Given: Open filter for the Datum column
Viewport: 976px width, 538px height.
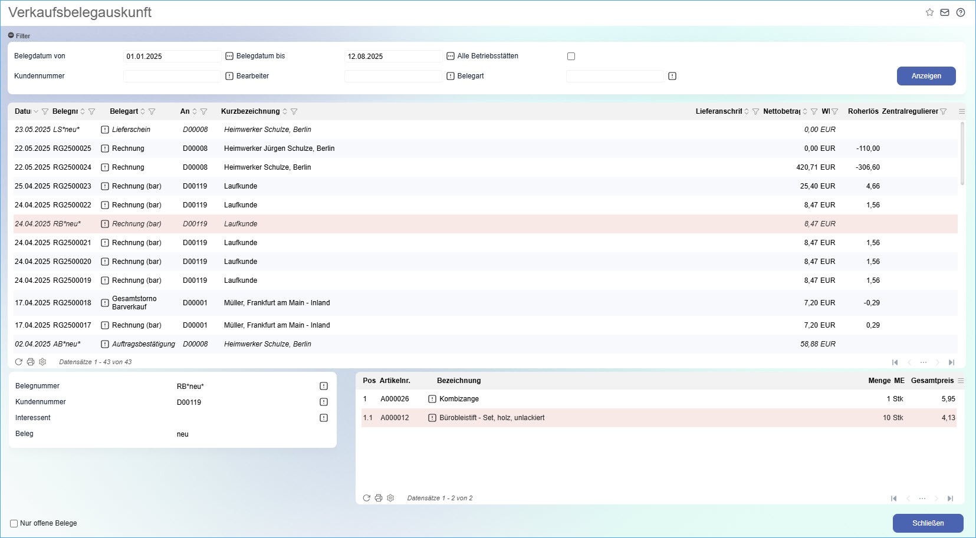Looking at the screenshot, I should pyautogui.click(x=45, y=111).
